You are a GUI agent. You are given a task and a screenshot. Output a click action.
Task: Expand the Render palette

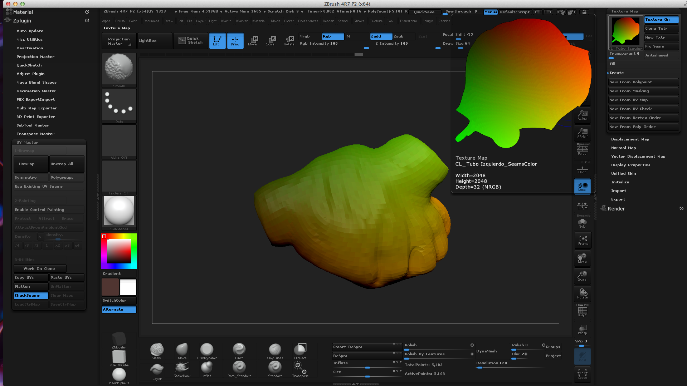(x=616, y=209)
